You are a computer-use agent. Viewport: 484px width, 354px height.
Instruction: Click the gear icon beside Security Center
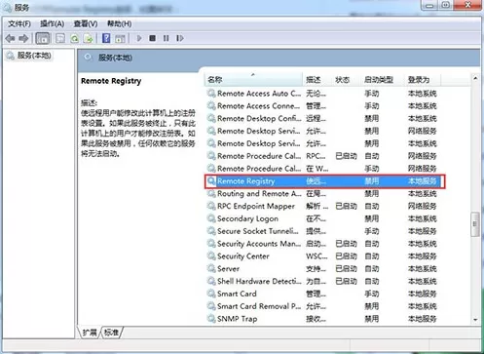point(211,256)
